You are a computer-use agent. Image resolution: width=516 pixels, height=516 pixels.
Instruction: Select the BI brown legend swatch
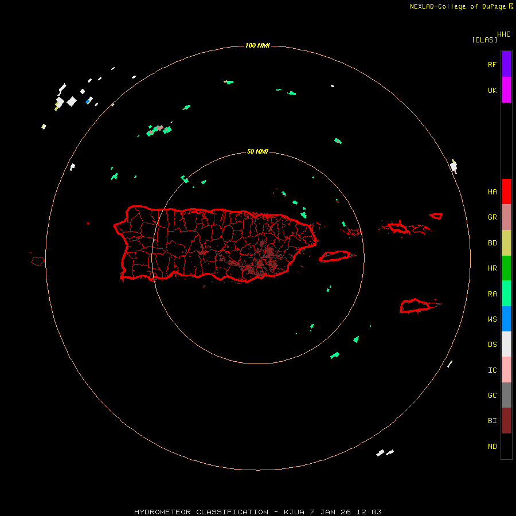[x=506, y=421]
